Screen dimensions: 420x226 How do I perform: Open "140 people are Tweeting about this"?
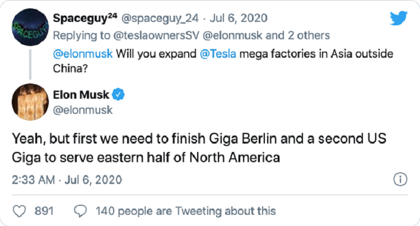(x=186, y=211)
